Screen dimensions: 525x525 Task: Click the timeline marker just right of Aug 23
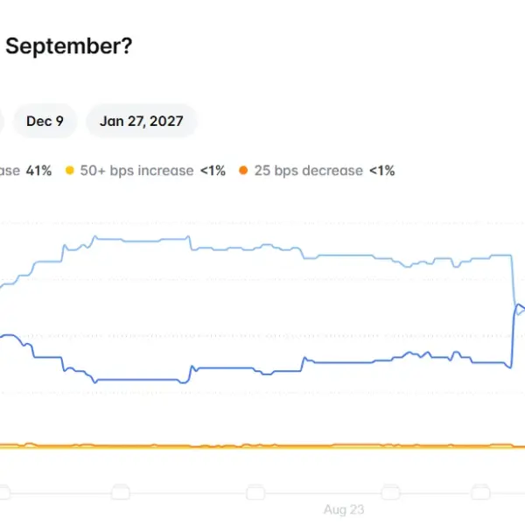391,493
